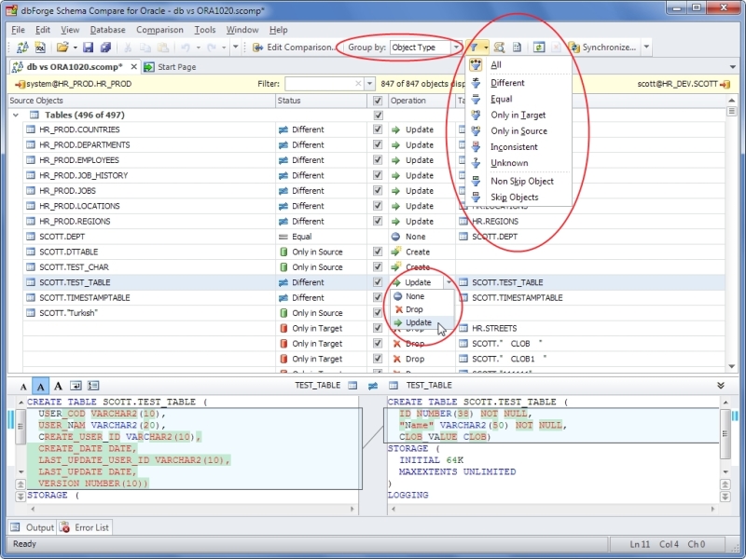Click the small font A icon
This screenshot has height=559, width=746.
[22, 386]
